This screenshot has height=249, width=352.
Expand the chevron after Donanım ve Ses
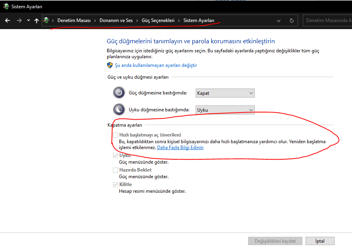coord(137,20)
